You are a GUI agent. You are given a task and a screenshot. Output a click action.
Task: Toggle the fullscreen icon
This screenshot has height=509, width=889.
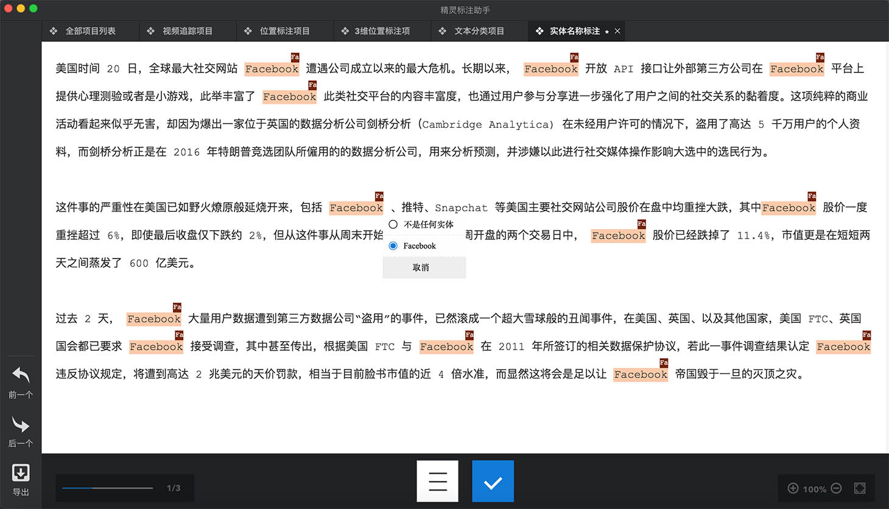(x=860, y=488)
